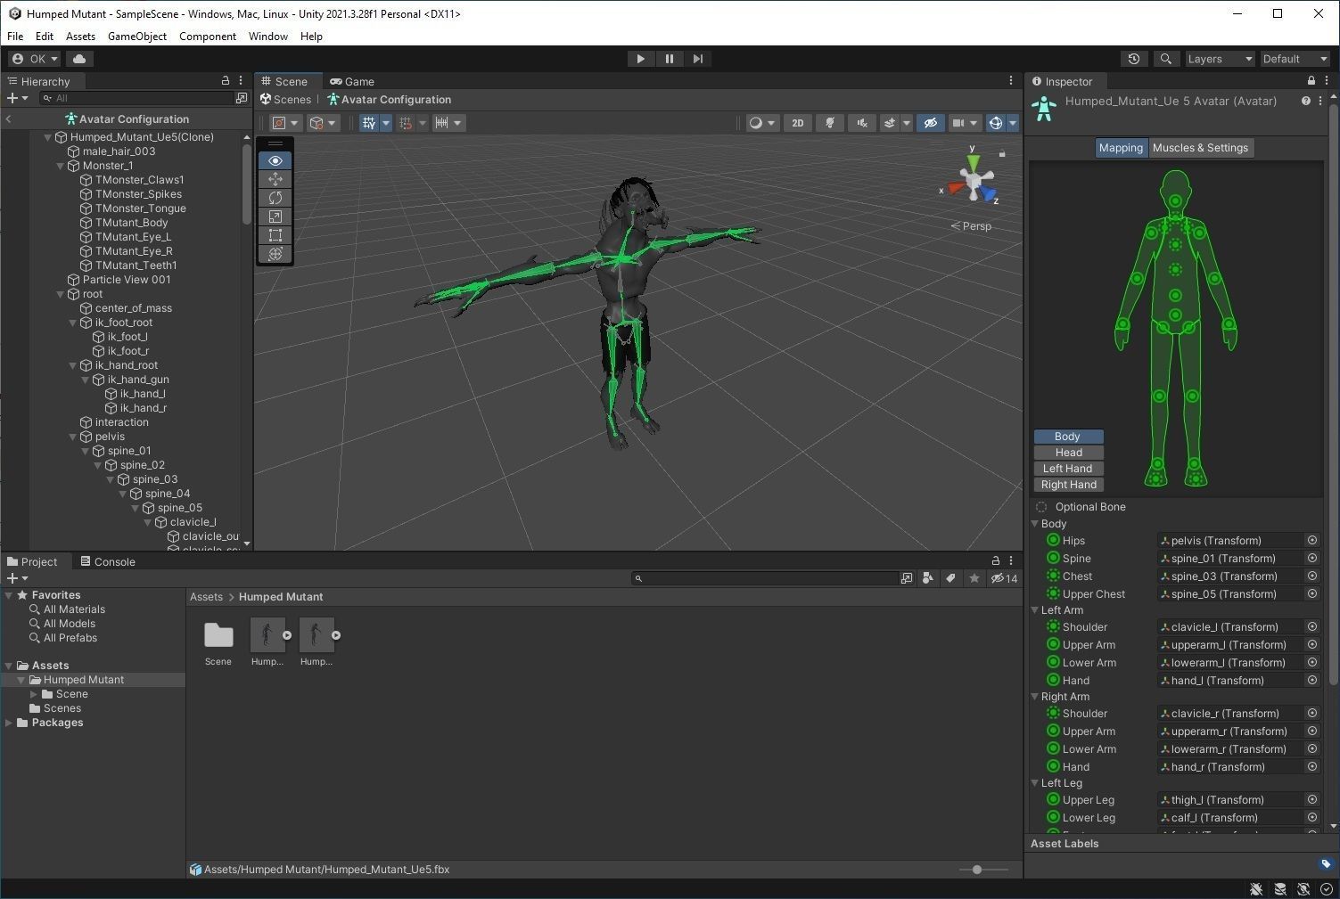Click Search by Label icon in Project
Viewport: 1340px width, 899px height.
point(950,578)
